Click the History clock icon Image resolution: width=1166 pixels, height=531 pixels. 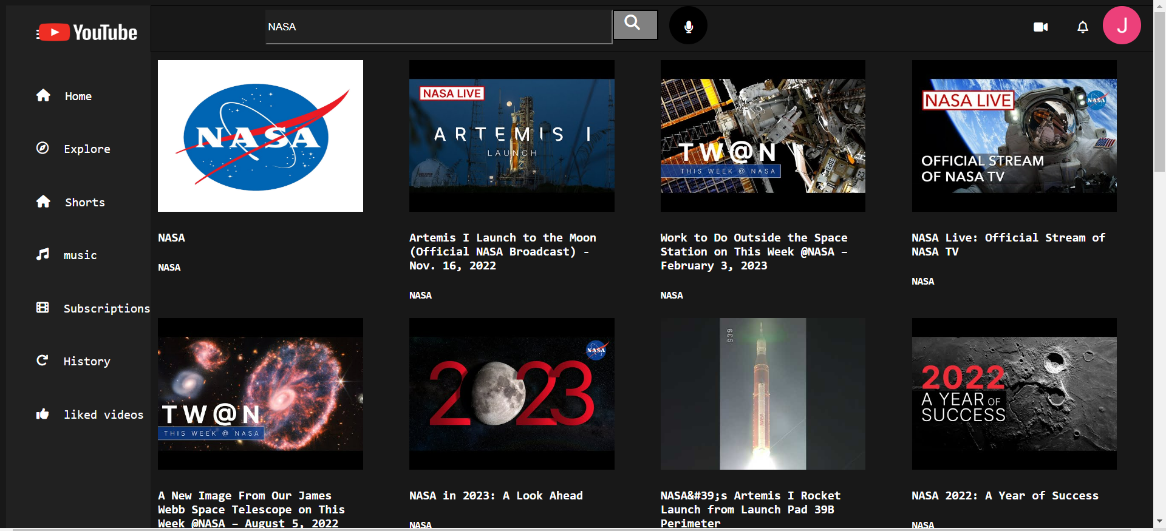tap(43, 360)
